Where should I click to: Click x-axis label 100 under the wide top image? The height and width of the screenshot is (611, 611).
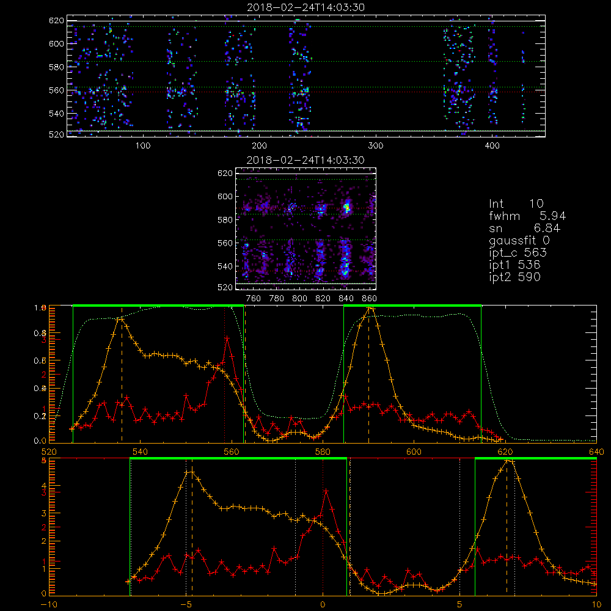[x=143, y=146]
